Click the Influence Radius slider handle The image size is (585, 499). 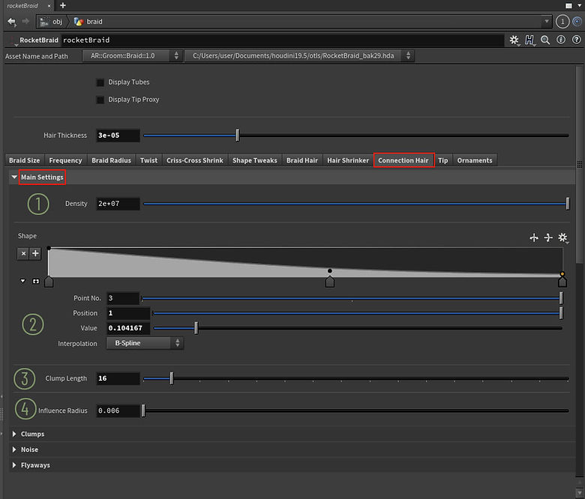pos(143,411)
